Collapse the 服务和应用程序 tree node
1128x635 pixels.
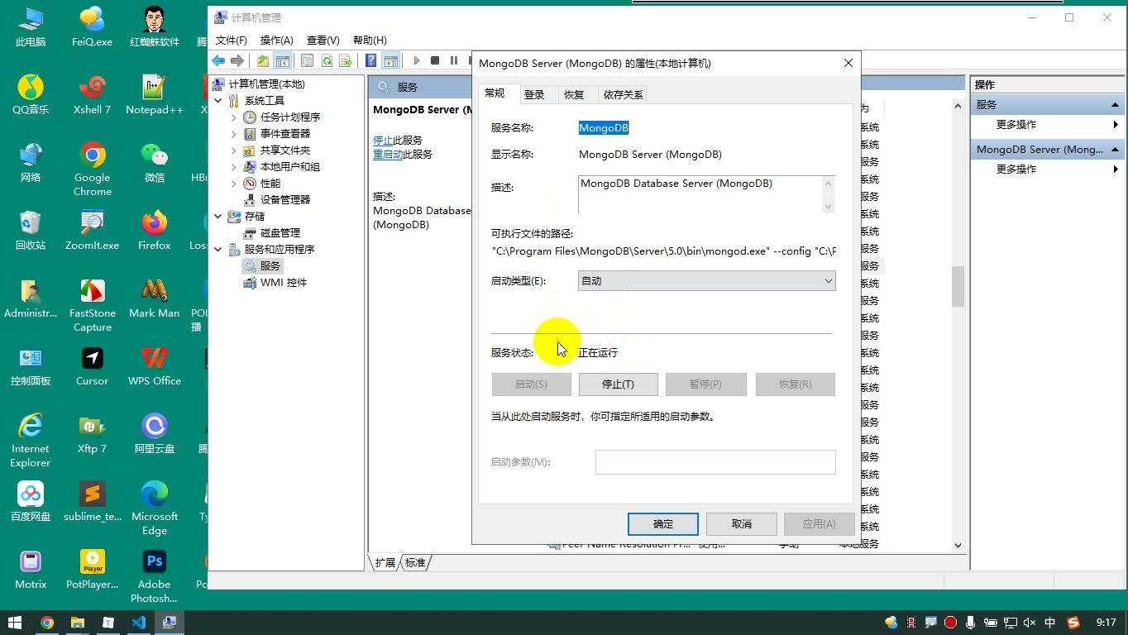click(x=218, y=250)
